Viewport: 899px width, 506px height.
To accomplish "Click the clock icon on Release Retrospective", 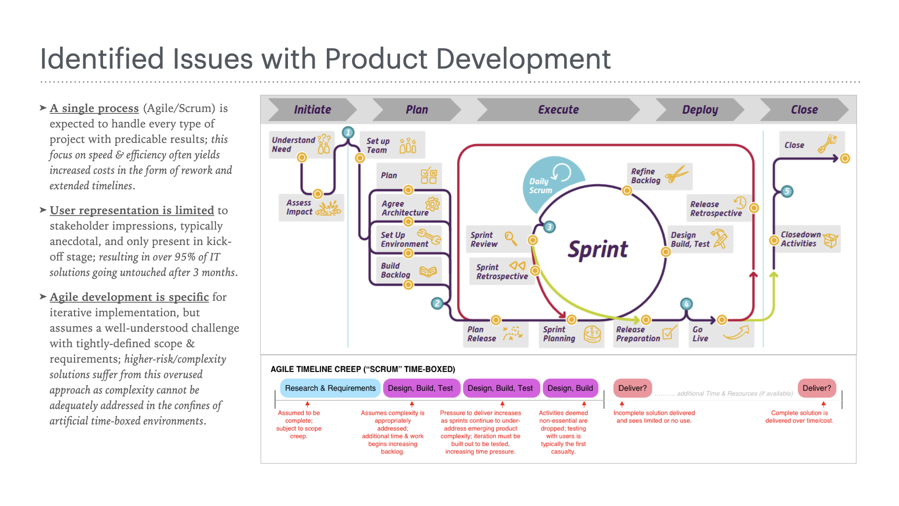I will [x=740, y=203].
